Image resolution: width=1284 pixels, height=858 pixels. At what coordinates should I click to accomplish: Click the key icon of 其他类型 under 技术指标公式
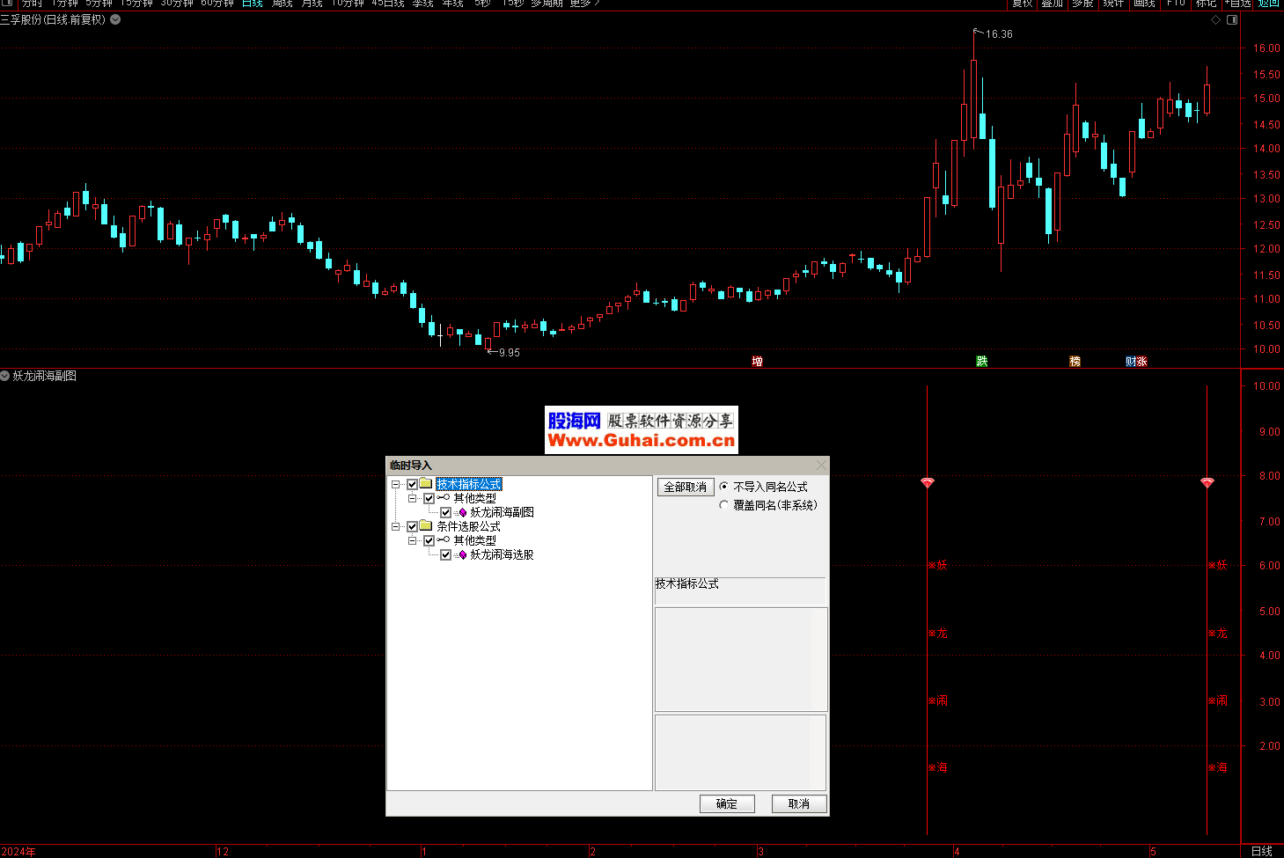coord(444,498)
